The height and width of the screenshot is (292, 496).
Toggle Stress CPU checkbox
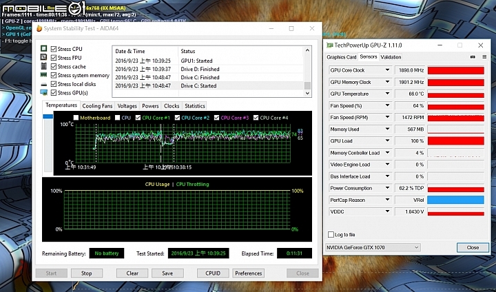point(54,49)
